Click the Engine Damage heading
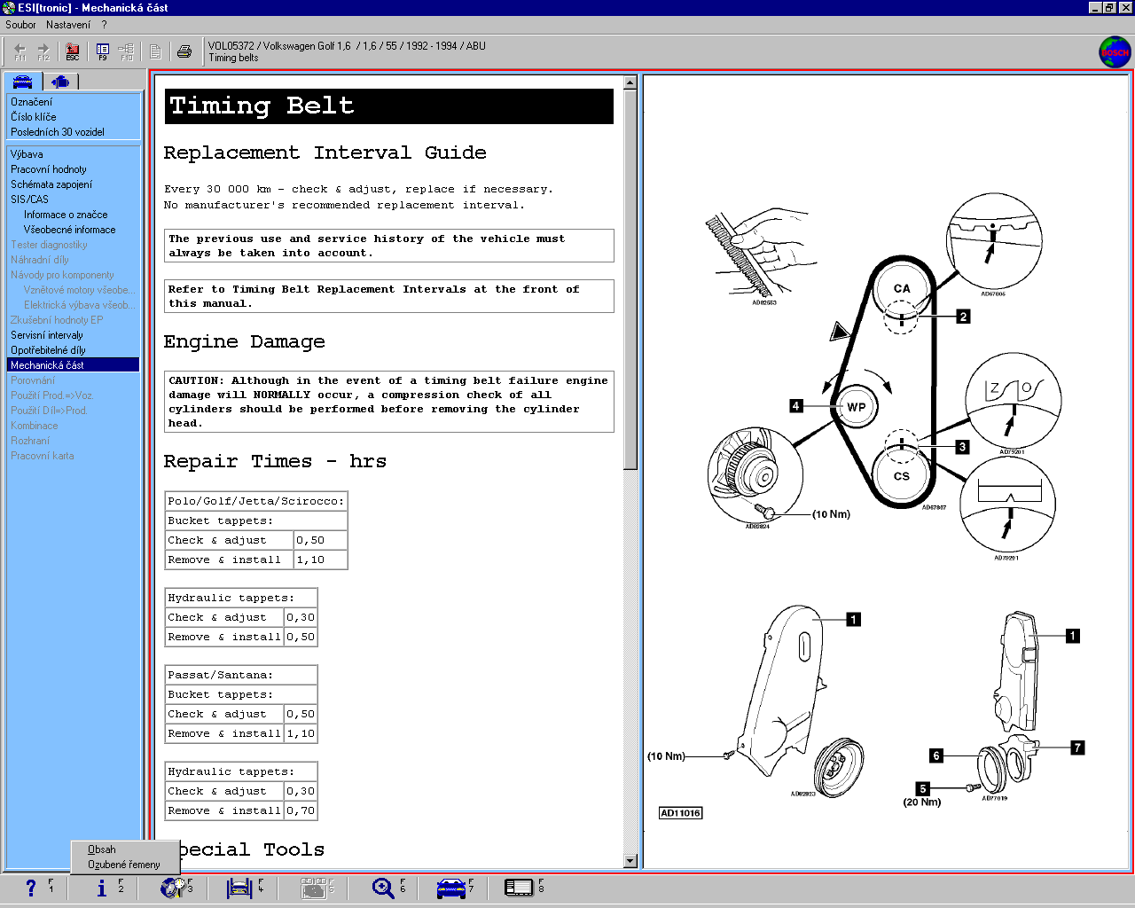 (244, 342)
